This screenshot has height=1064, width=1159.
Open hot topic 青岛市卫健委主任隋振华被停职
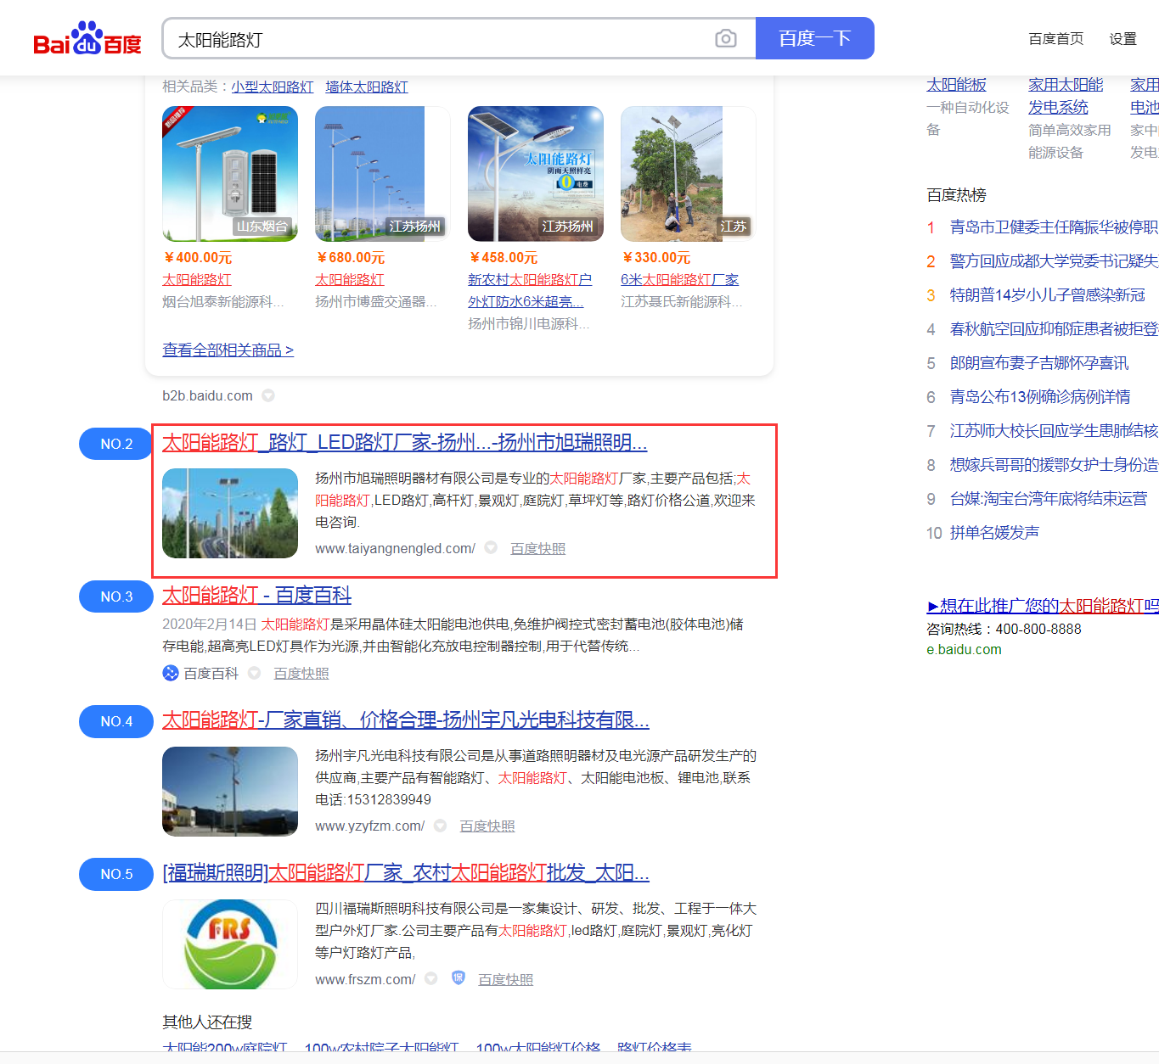point(1054,227)
